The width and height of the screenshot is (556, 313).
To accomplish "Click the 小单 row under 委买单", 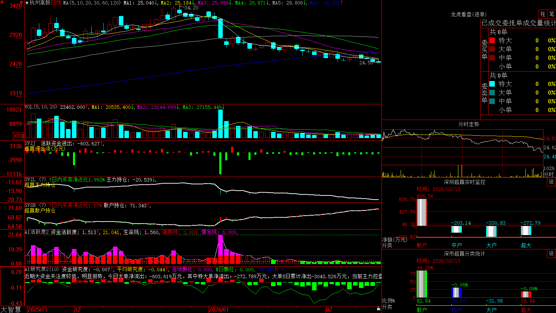I will (522, 66).
